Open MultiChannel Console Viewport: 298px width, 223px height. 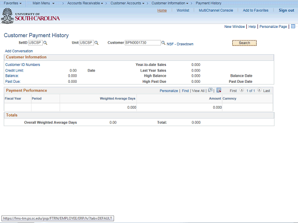click(x=216, y=10)
